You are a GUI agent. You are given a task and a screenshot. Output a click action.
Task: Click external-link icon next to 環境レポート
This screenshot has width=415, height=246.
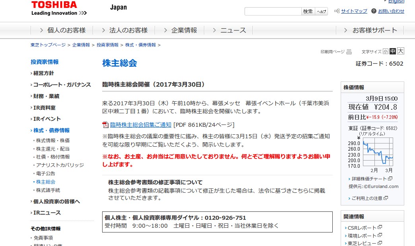tap(380, 235)
